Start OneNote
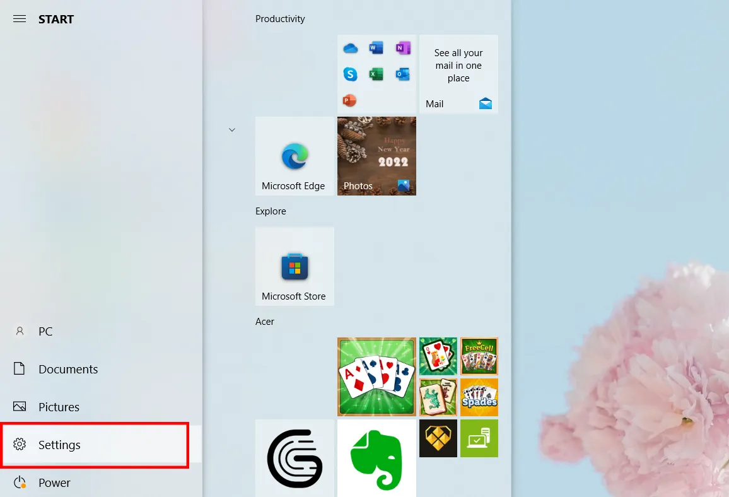 coord(402,47)
